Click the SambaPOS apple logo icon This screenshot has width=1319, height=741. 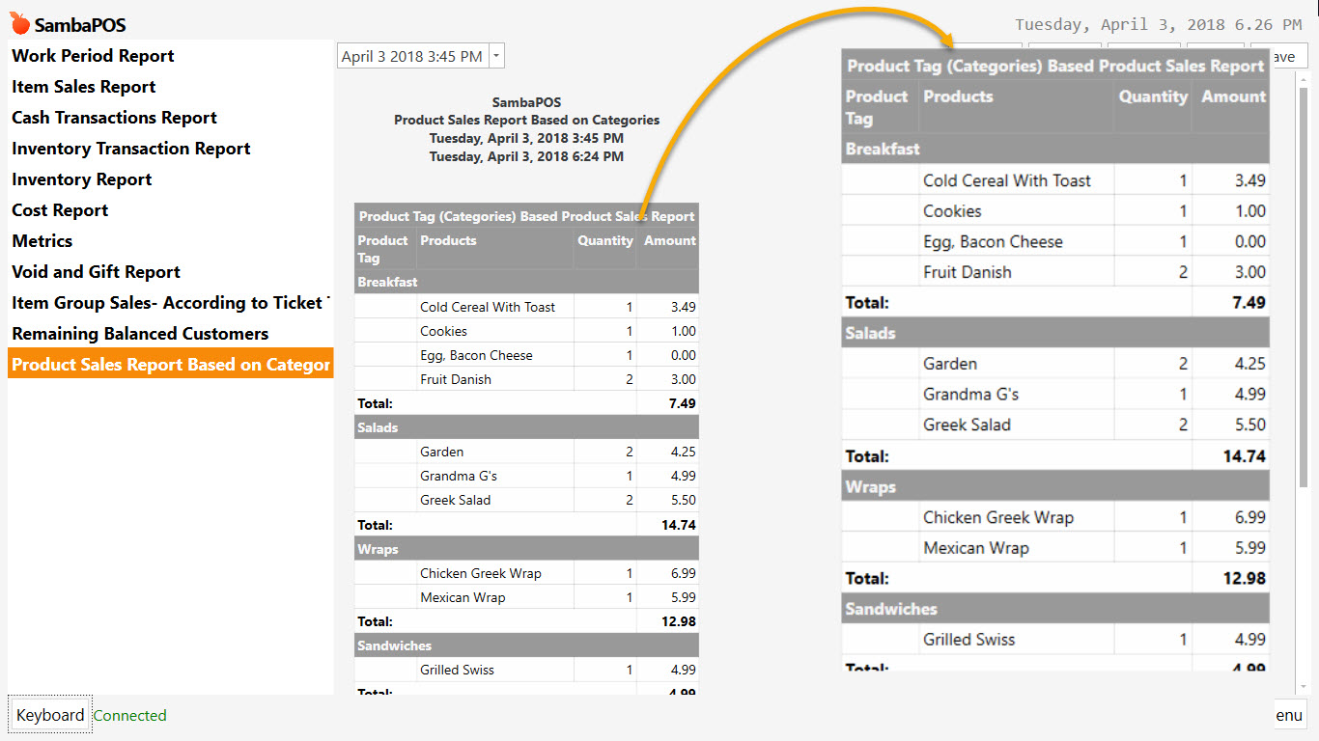coord(19,23)
